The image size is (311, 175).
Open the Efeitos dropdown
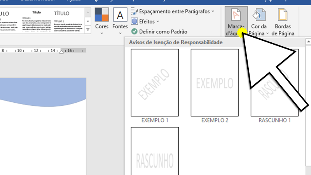pos(145,21)
